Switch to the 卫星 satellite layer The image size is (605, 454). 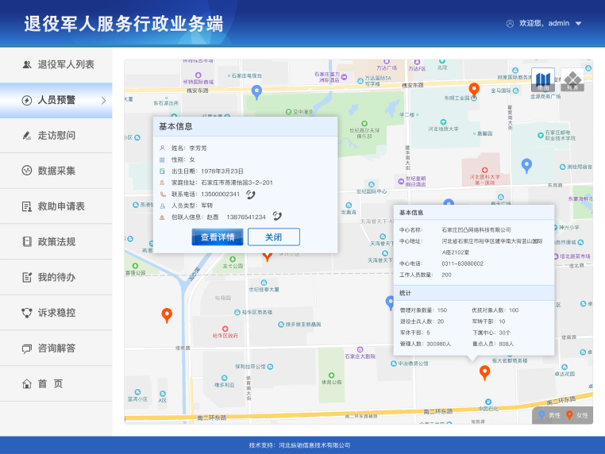pos(572,79)
